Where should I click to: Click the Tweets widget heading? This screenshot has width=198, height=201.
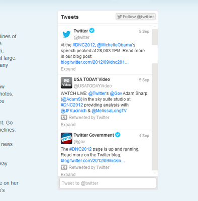pos(70,17)
